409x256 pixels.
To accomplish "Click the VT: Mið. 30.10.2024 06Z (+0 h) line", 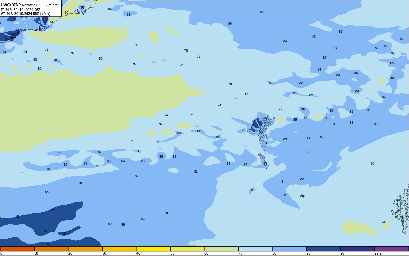I will tap(25, 14).
